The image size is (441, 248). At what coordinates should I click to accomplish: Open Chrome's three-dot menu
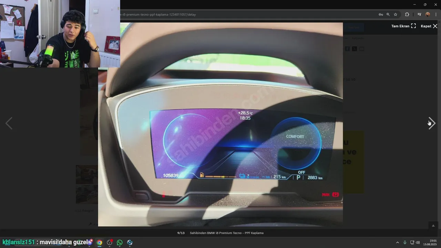coord(436,14)
